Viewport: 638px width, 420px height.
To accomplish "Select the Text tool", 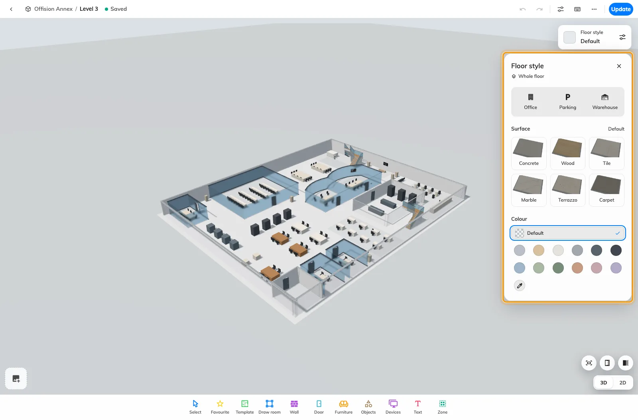I will (x=418, y=407).
